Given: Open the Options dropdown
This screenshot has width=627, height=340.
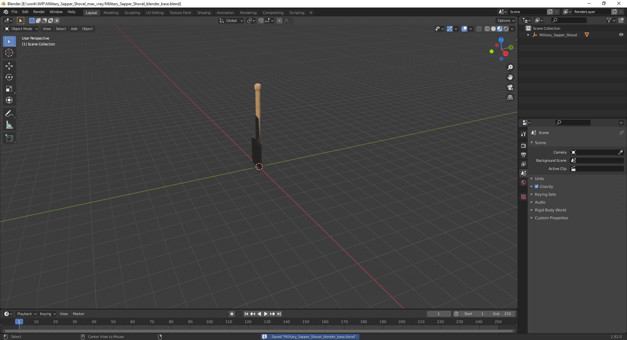Looking at the screenshot, I should (506, 21).
